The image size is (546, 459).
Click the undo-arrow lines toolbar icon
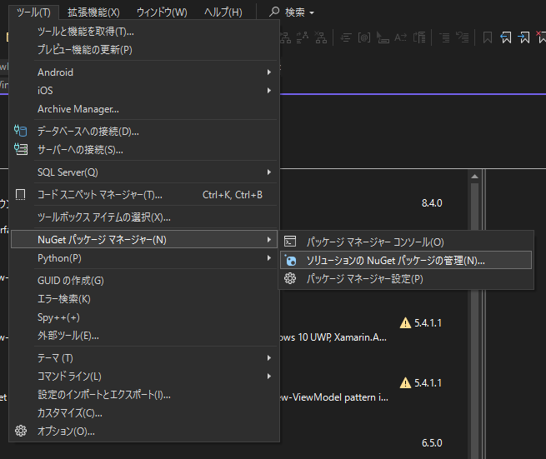click(x=463, y=37)
